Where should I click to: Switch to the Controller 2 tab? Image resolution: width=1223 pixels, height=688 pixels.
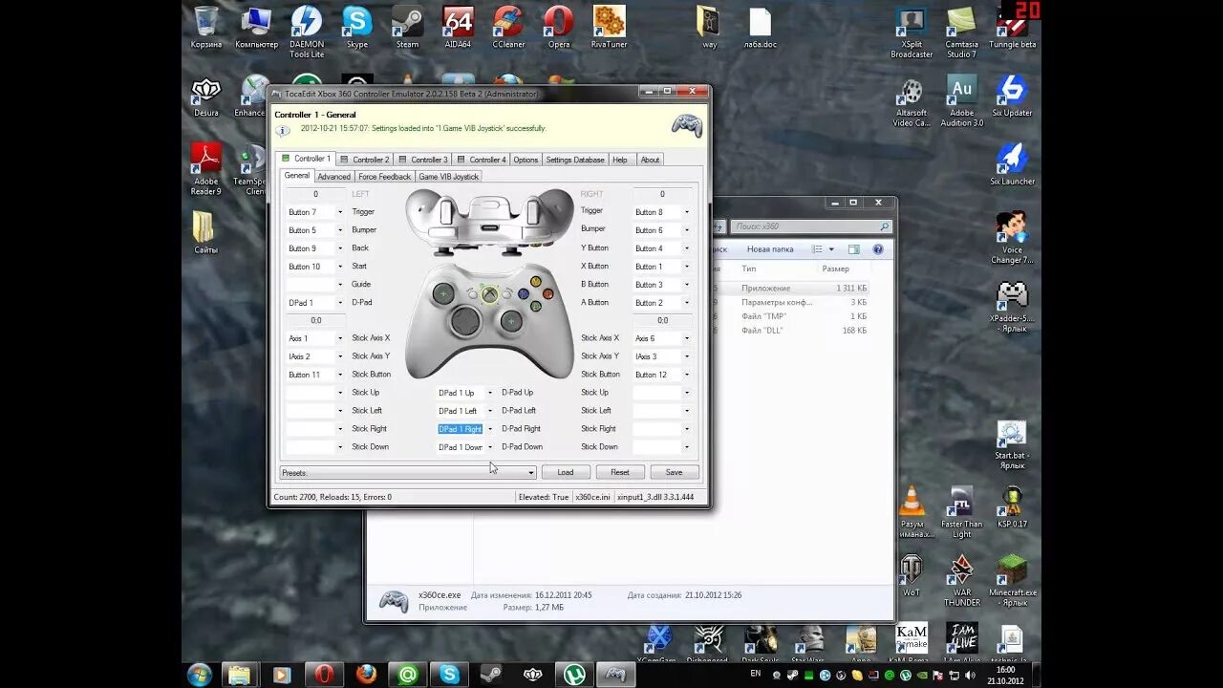coord(365,160)
